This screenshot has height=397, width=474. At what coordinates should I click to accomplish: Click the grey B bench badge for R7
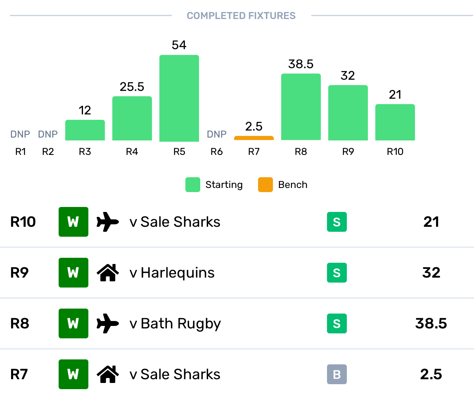(x=337, y=374)
